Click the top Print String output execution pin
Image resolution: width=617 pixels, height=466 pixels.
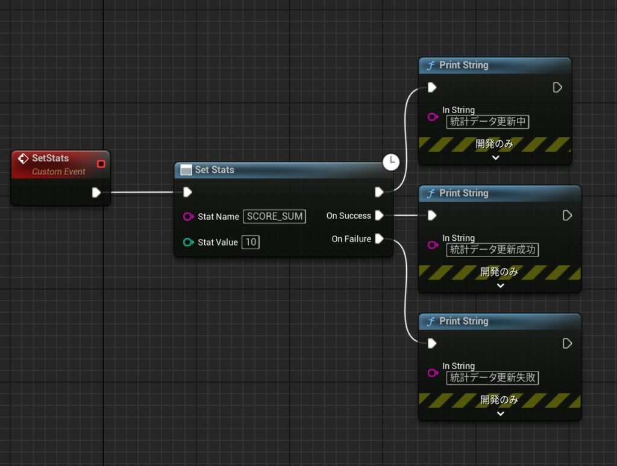pyautogui.click(x=557, y=88)
